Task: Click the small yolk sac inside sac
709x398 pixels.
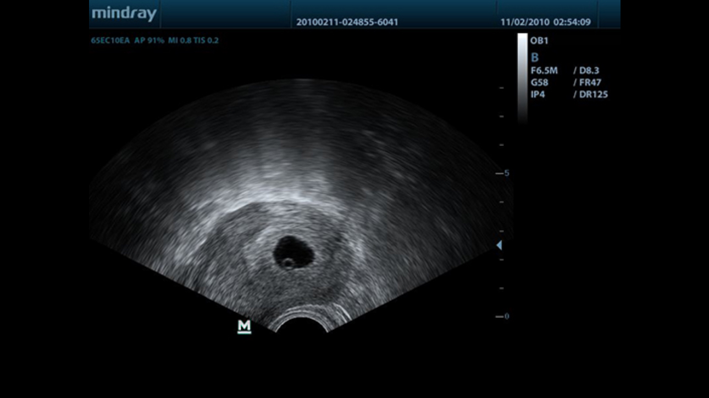Action: coord(288,262)
